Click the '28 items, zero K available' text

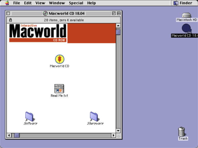click(64, 20)
